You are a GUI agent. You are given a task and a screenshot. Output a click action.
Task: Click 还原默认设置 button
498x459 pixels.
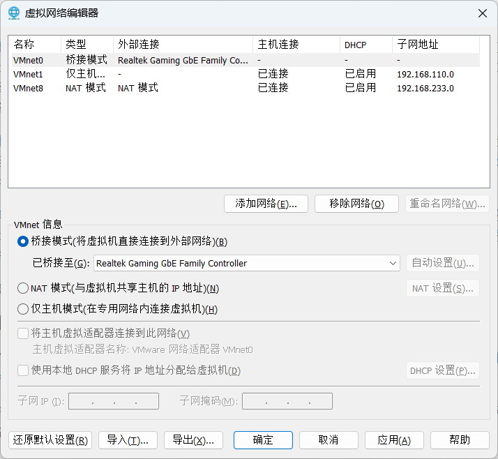click(x=50, y=440)
